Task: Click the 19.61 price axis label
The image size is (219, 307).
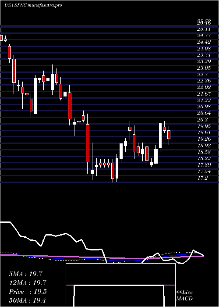Action: [204, 132]
